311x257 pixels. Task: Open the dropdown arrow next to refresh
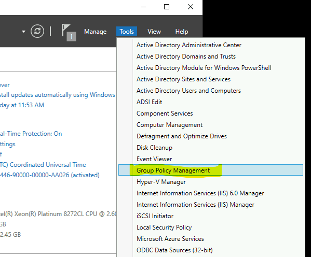click(x=23, y=31)
